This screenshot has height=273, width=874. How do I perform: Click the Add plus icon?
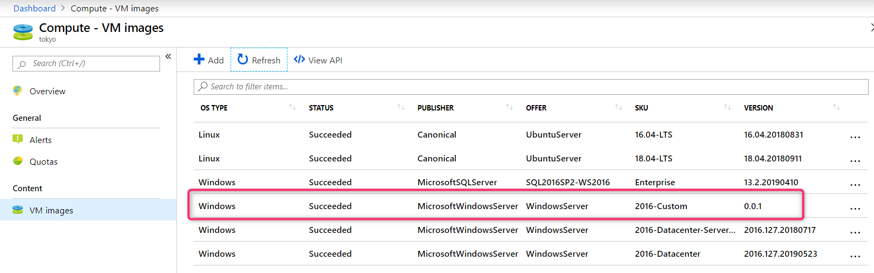tap(199, 60)
